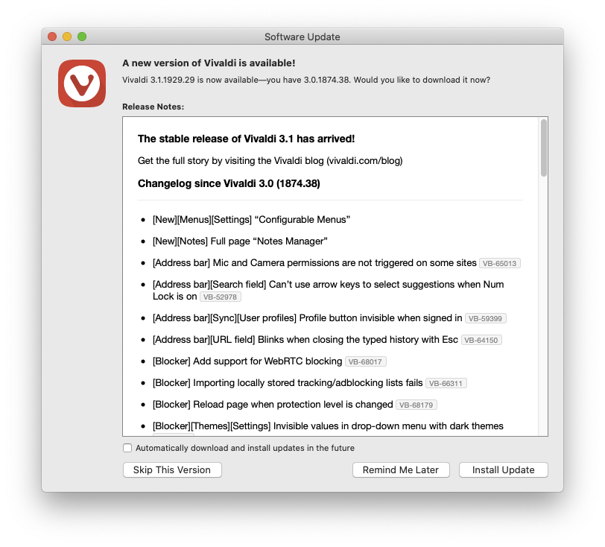This screenshot has width=605, height=547.
Task: Open the VB-68017 WebRTC blocking tag
Action: coord(365,361)
